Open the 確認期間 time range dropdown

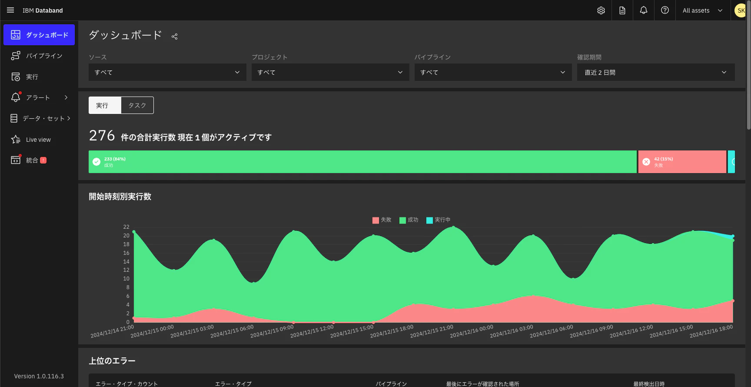[x=656, y=72]
